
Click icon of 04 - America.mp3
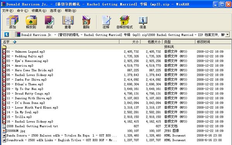(x=4, y=65)
